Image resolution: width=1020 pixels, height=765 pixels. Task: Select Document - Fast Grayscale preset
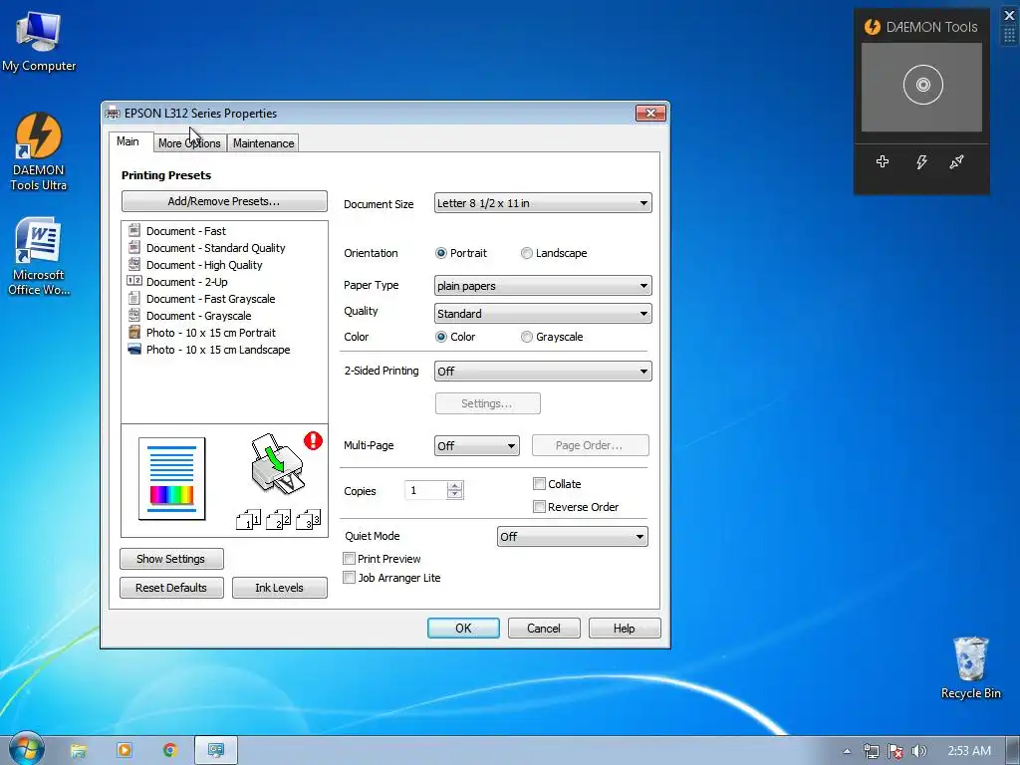pos(210,299)
